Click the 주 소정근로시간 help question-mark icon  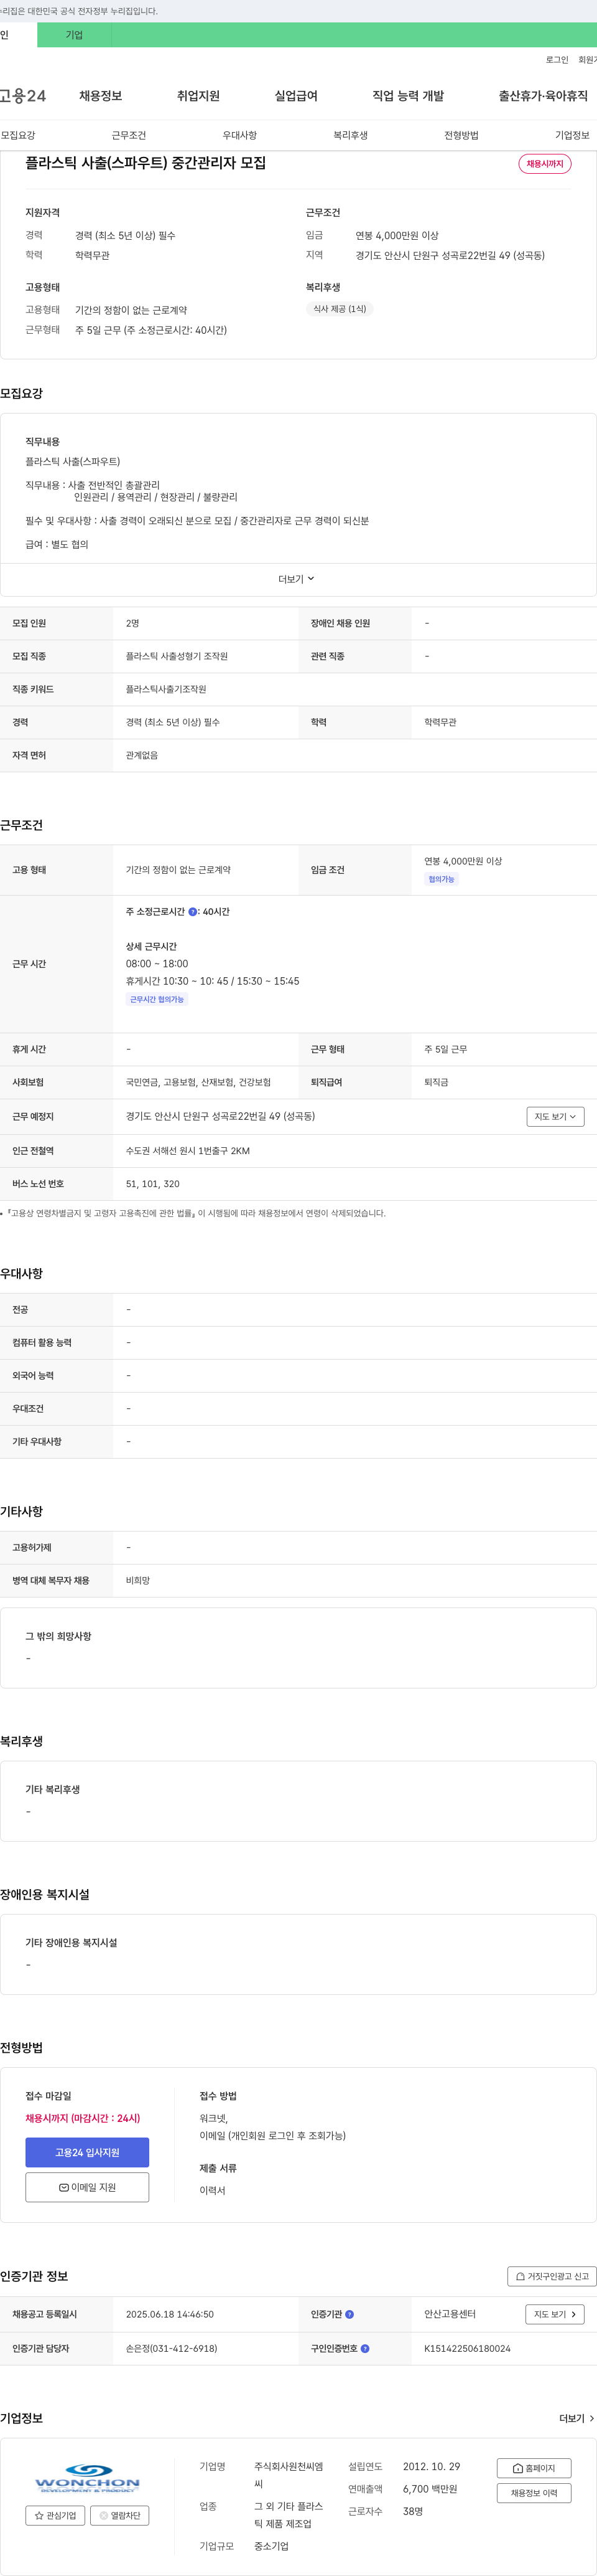(x=193, y=912)
